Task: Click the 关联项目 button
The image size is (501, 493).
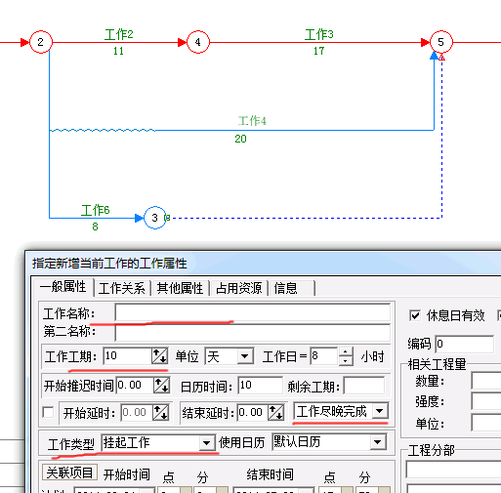Action: (x=69, y=472)
